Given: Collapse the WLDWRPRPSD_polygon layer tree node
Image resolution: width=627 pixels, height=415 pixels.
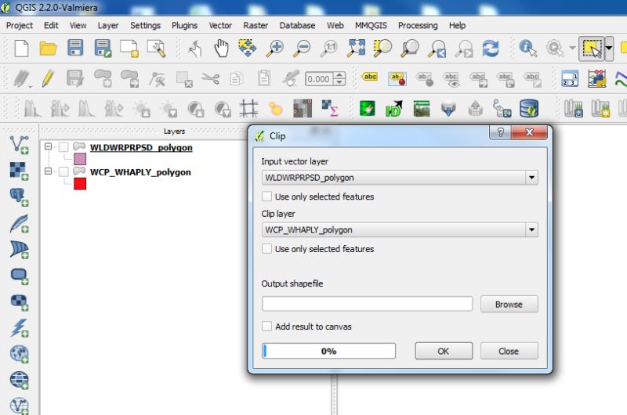Looking at the screenshot, I should click(48, 146).
